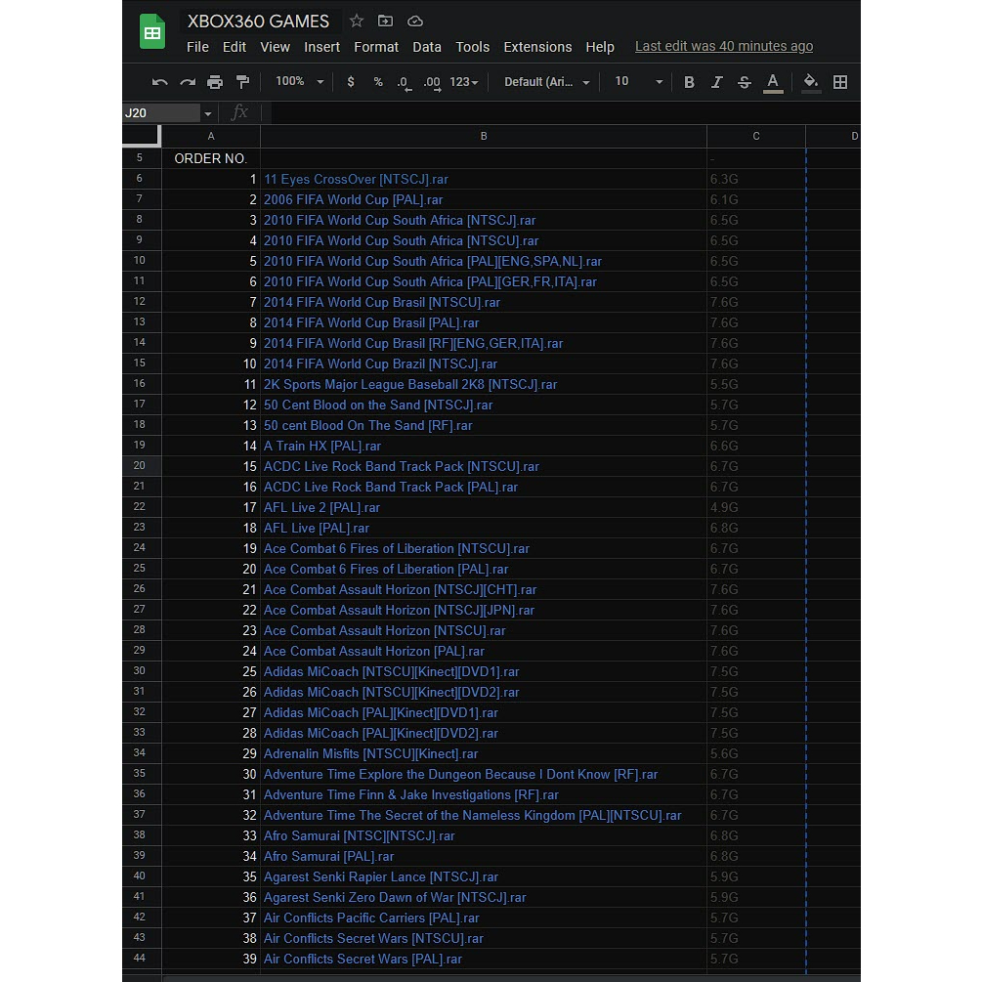The width and height of the screenshot is (982, 982).
Task: Toggle bold formatting
Action: click(x=689, y=82)
